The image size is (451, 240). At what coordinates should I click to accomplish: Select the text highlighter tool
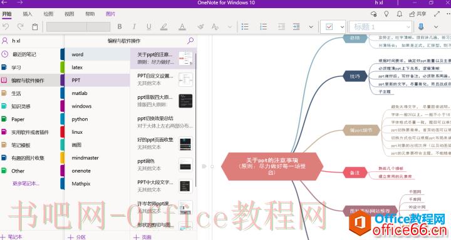(x=164, y=27)
